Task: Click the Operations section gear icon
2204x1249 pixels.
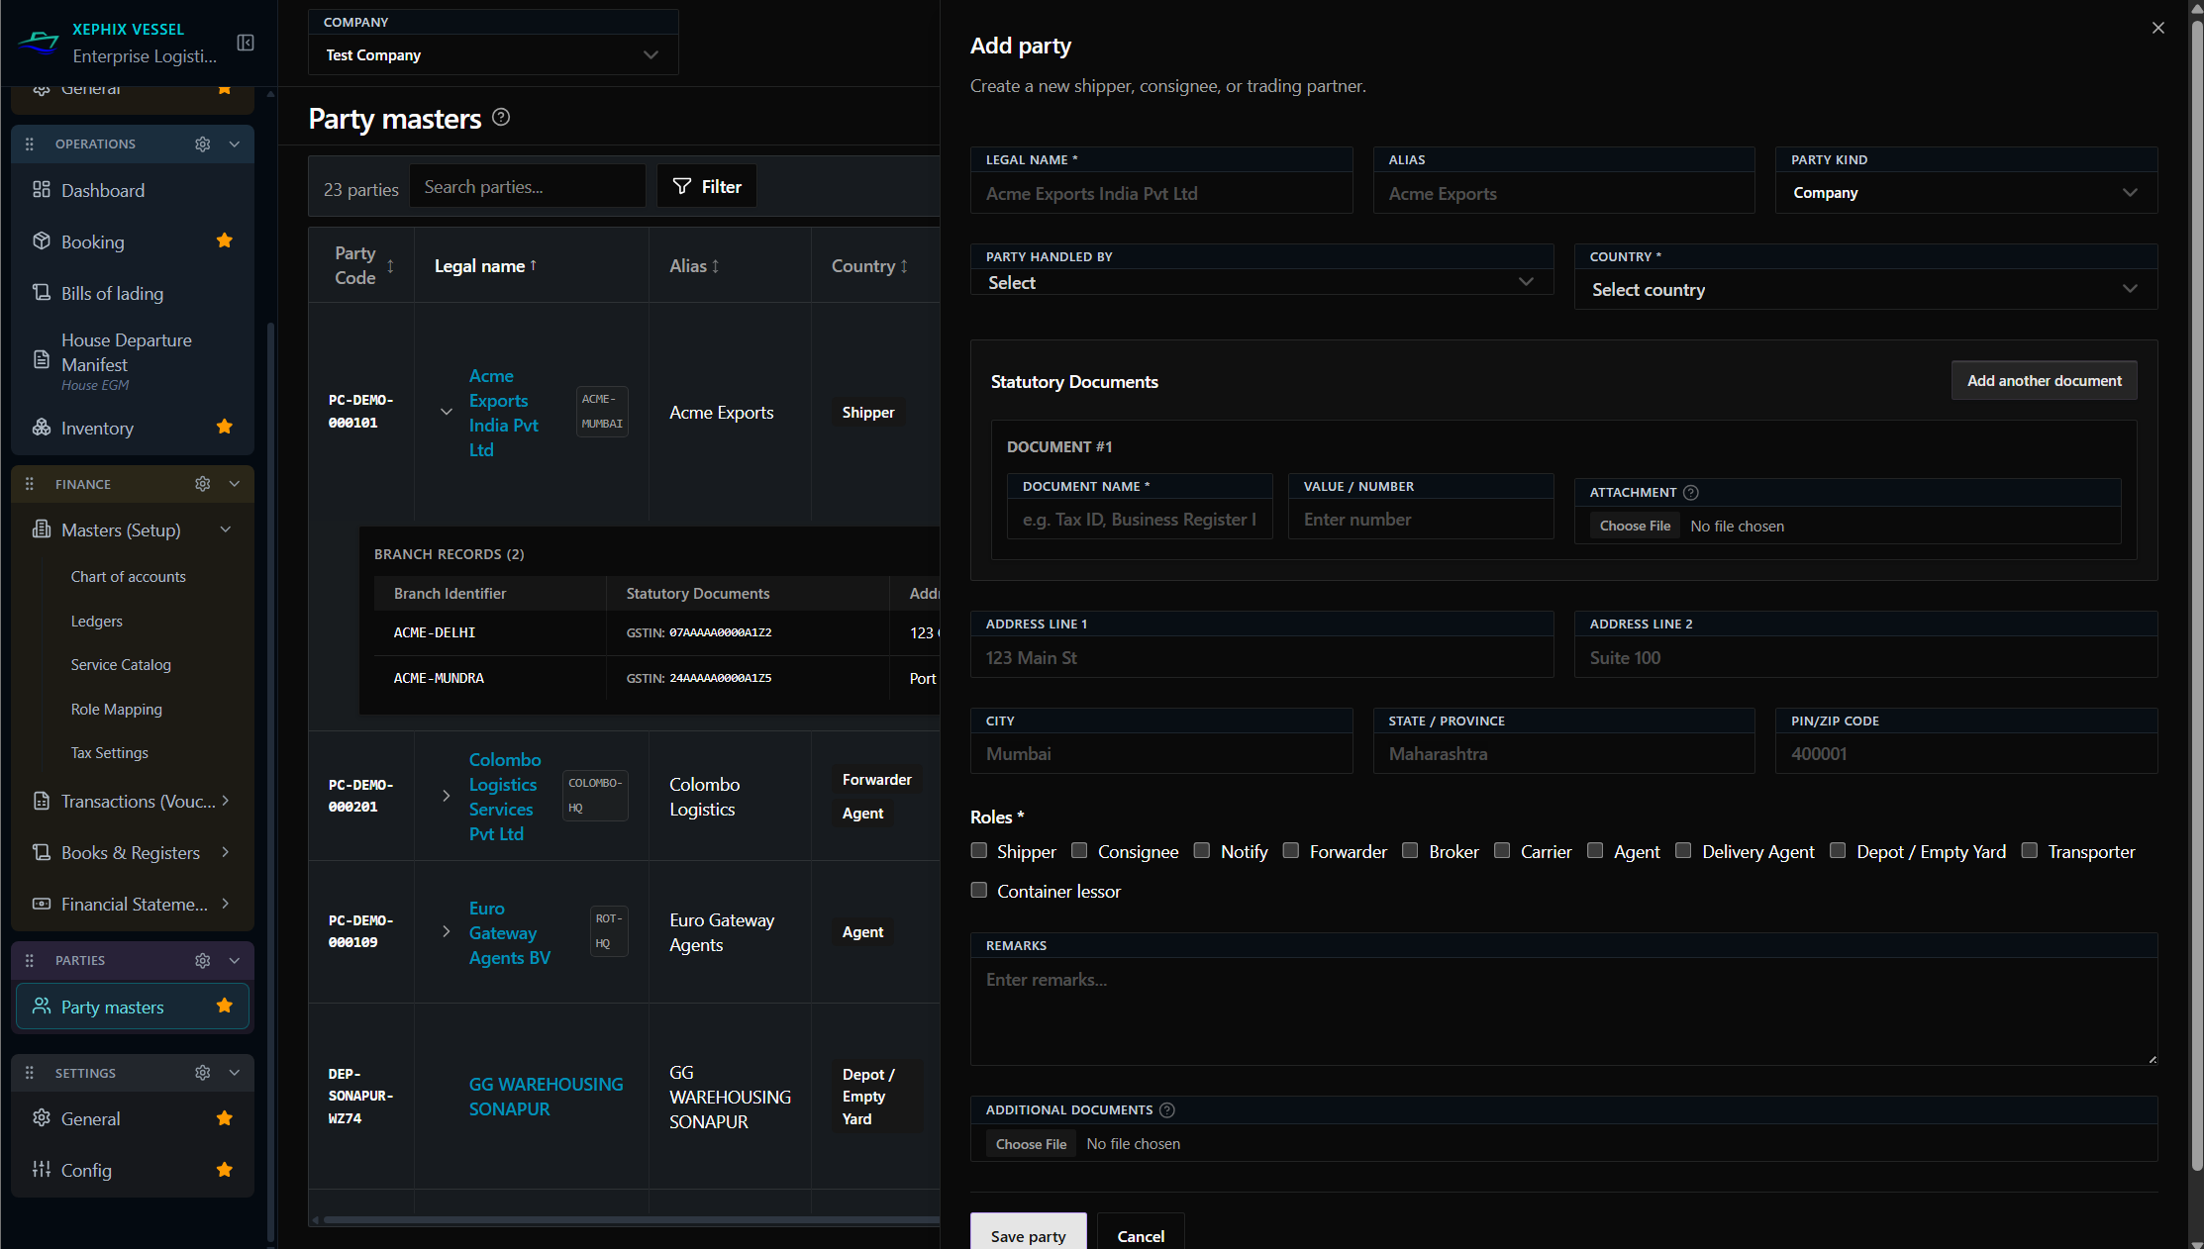Action: pyautogui.click(x=203, y=144)
